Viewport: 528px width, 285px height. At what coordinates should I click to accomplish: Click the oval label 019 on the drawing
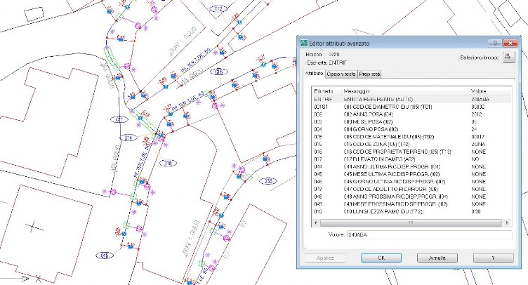click(x=105, y=256)
